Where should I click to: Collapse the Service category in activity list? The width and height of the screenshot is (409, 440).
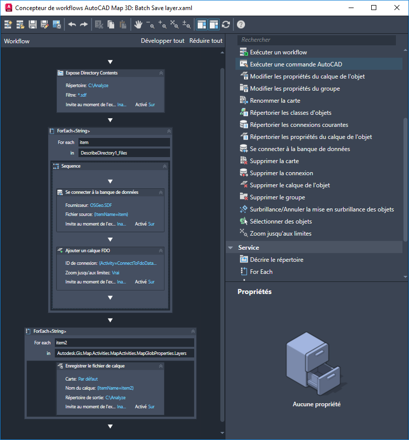(x=231, y=248)
